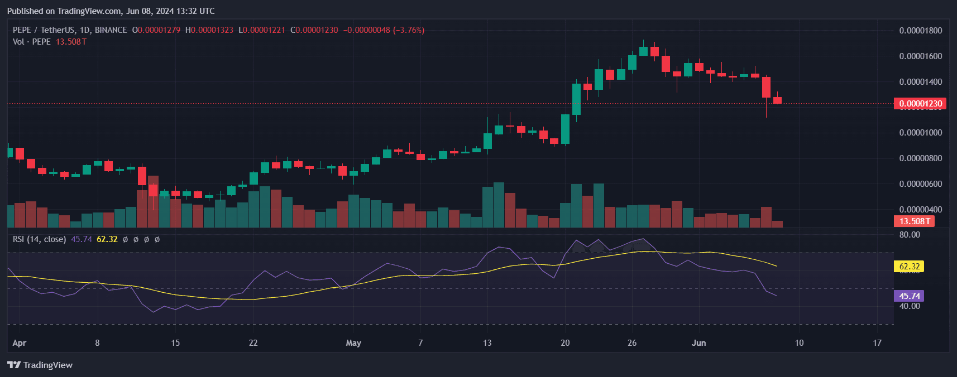Click the current price label 0.00001230

[920, 104]
